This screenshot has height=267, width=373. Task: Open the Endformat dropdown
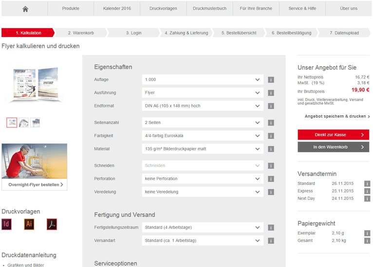pos(203,106)
